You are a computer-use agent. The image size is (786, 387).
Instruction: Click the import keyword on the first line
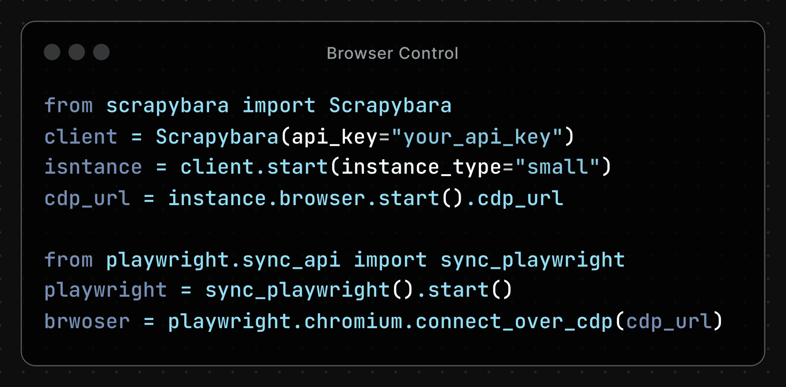[x=279, y=106]
